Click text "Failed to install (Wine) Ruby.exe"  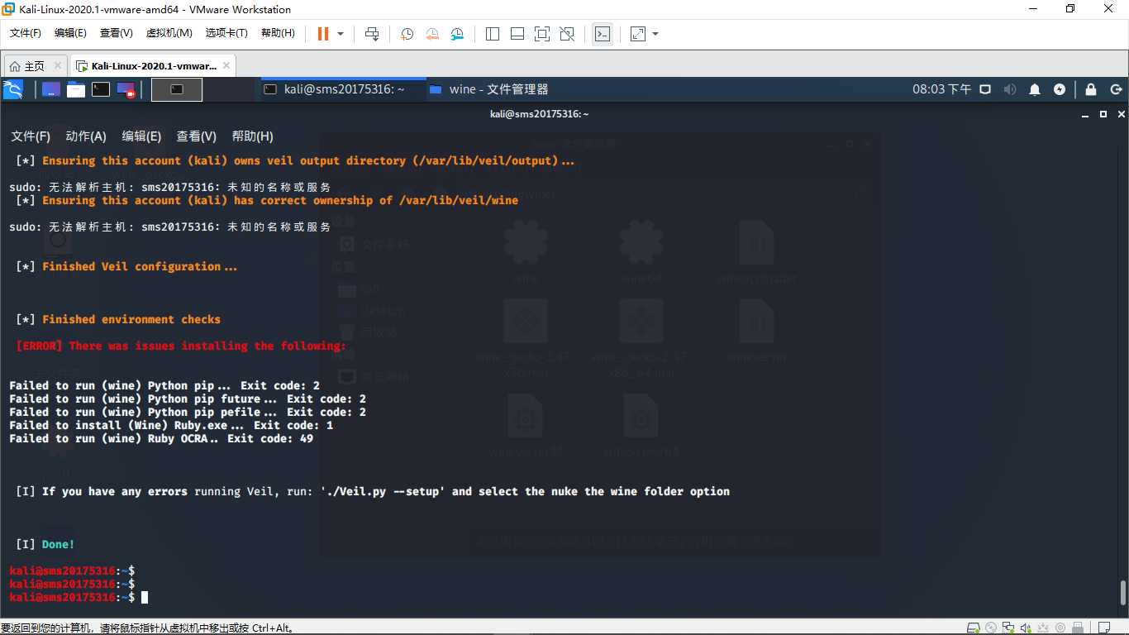click(x=118, y=425)
